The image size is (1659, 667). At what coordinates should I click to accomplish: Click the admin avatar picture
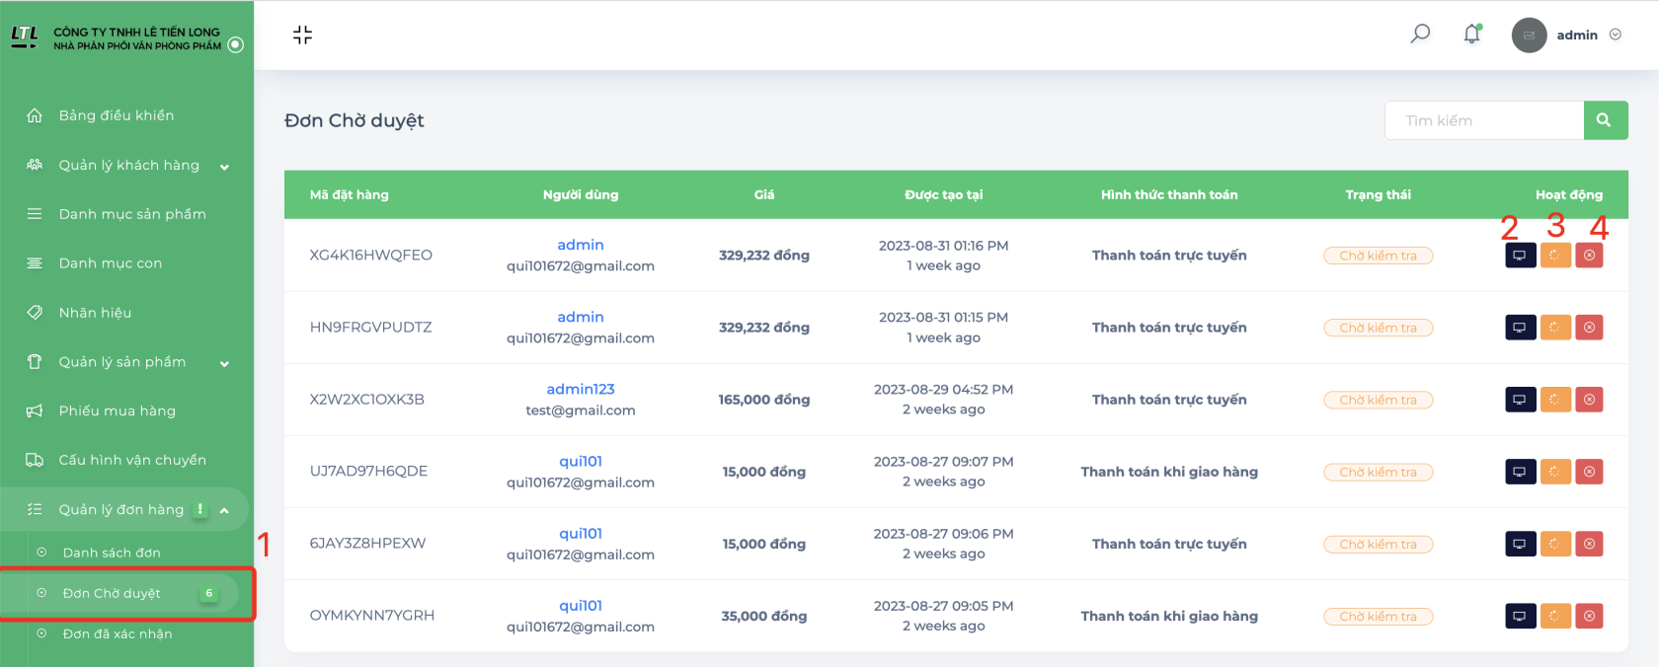[x=1529, y=36]
